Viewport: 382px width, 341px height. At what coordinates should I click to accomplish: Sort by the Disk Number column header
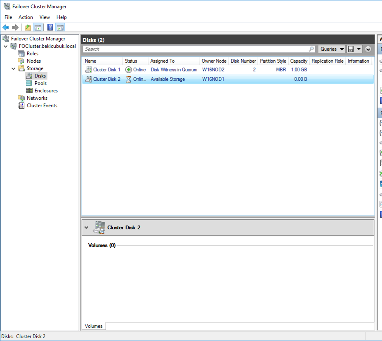tap(243, 61)
